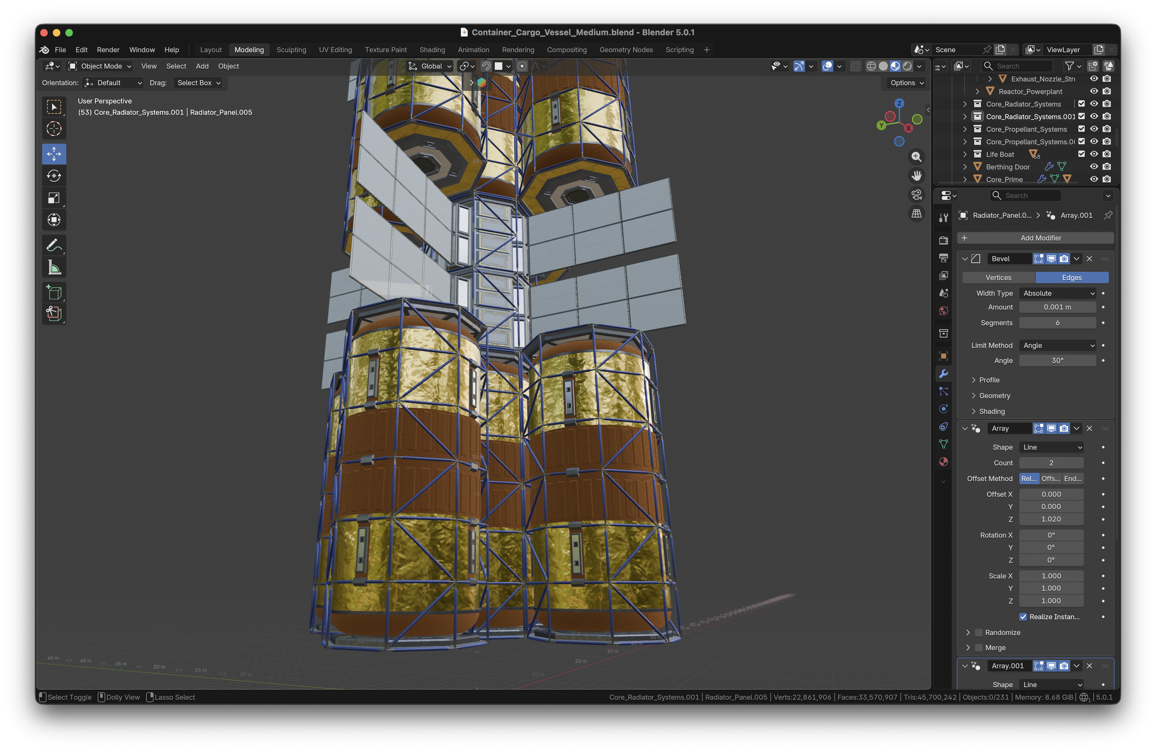
Task: Click the add workspace plus button
Action: point(707,49)
